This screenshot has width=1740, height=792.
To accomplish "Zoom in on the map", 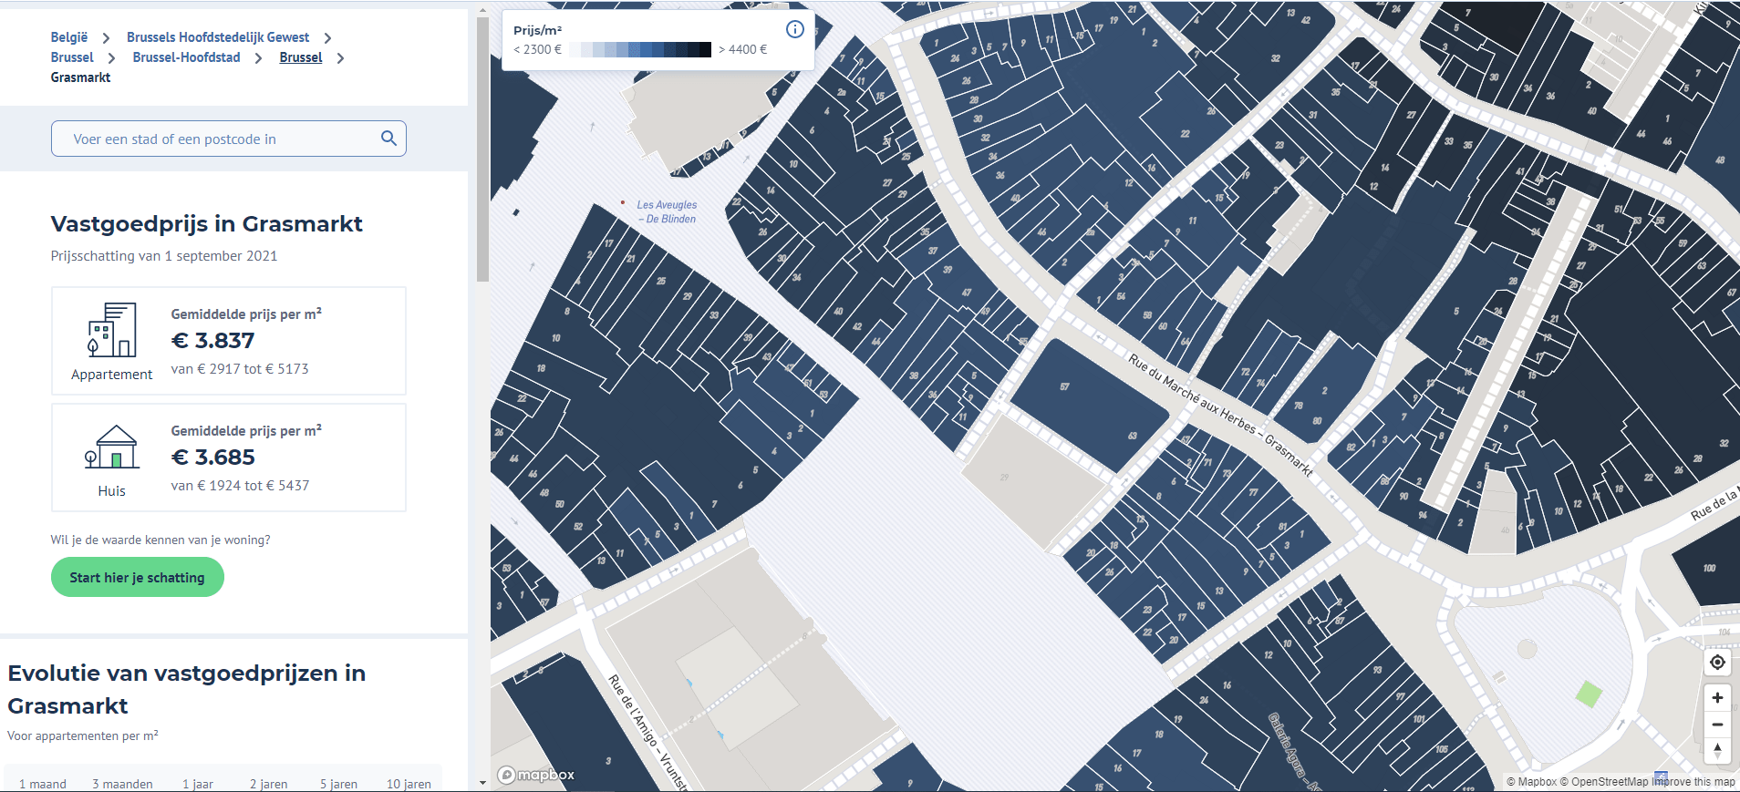I will coord(1717,697).
